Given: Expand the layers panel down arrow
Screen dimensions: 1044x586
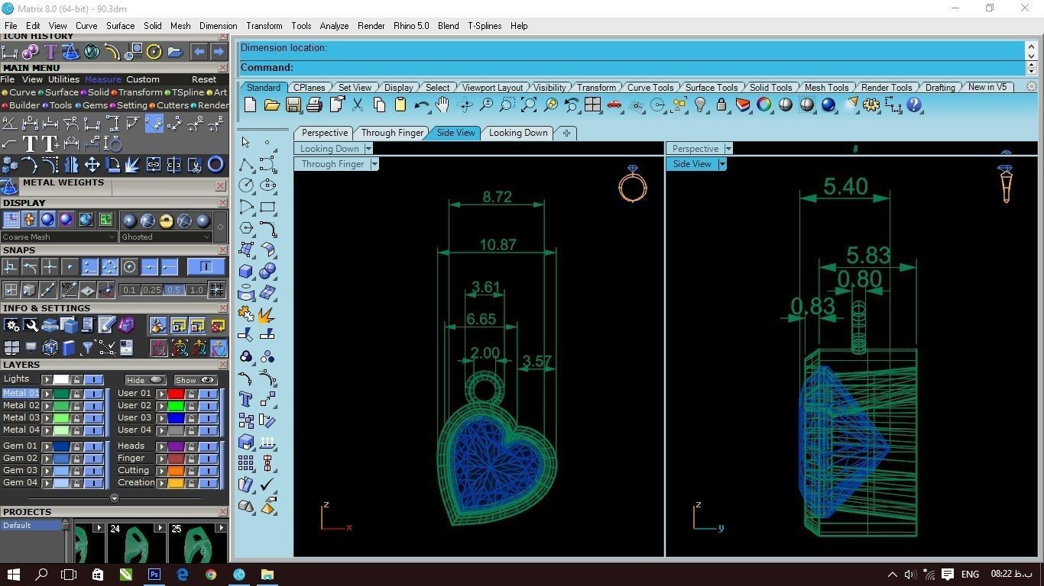Looking at the screenshot, I should click(x=115, y=498).
